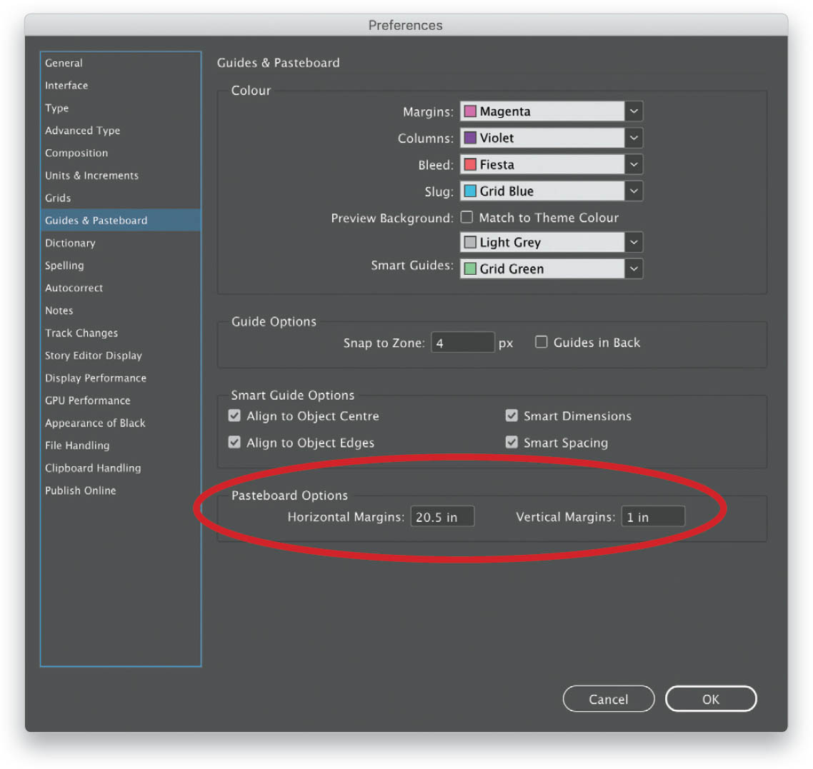Viewport: 813px width, 769px height.
Task: Check the Guides in Back option
Action: coord(542,341)
